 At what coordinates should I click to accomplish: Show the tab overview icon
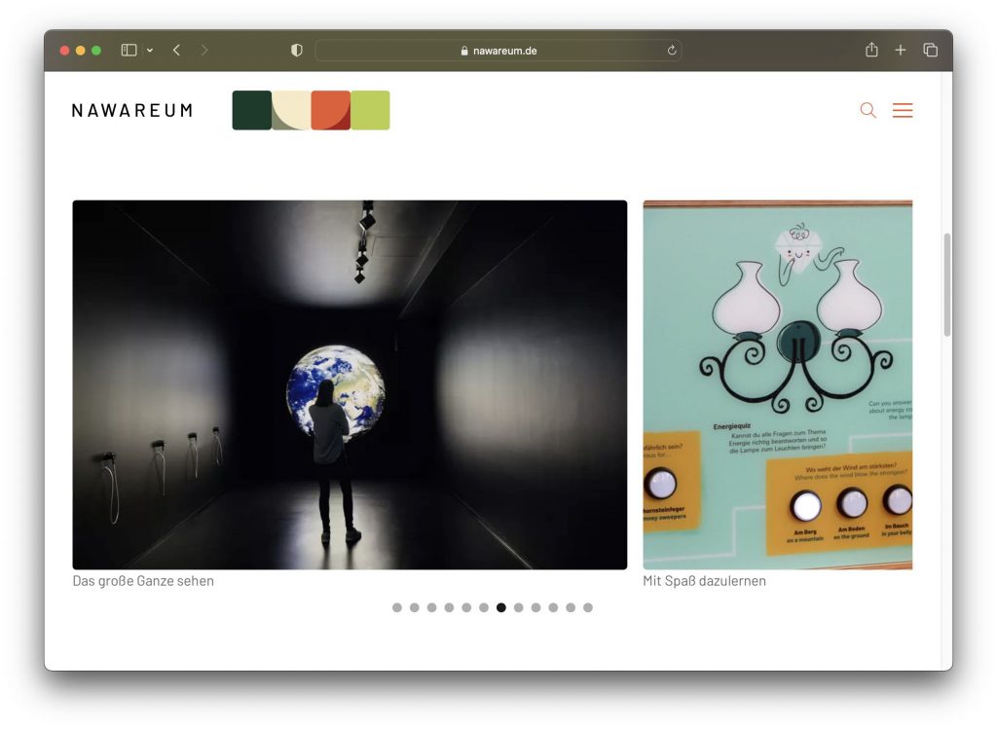[x=930, y=51]
